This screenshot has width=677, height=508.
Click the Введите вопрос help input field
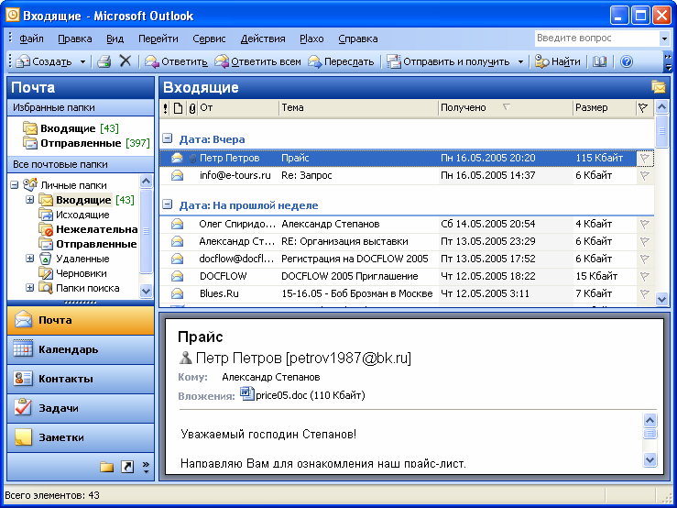coord(596,39)
